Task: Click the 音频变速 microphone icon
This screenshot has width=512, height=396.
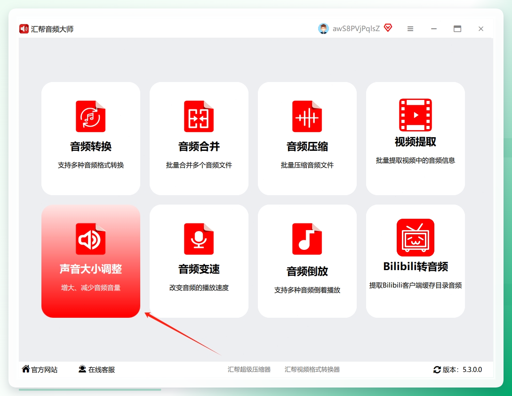Action: 199,239
